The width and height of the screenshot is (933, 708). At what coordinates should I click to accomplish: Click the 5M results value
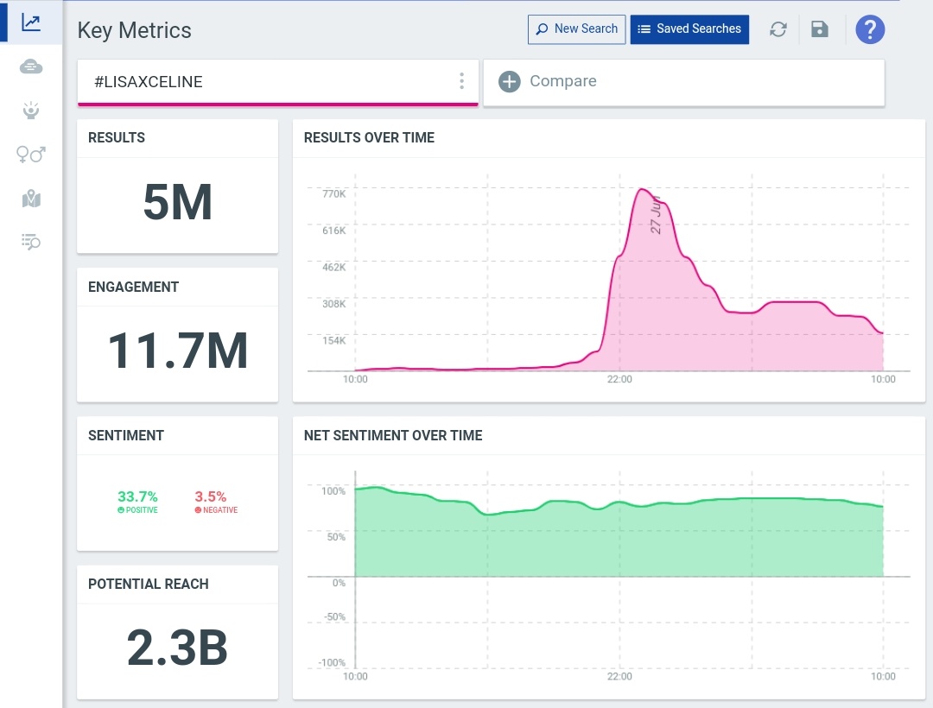click(177, 202)
